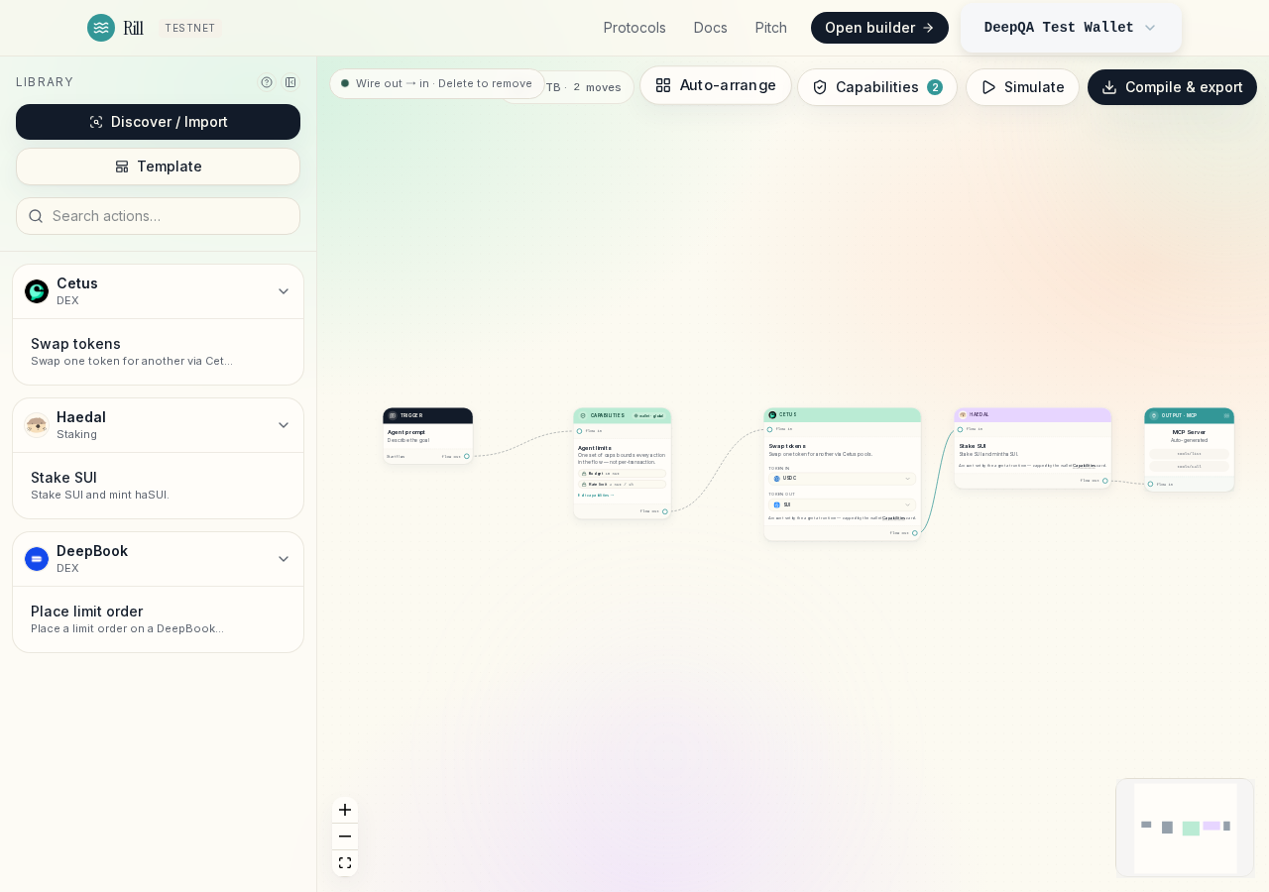Open the DeepQA Test Wallet dropdown
The height and width of the screenshot is (892, 1269).
coord(1071,28)
